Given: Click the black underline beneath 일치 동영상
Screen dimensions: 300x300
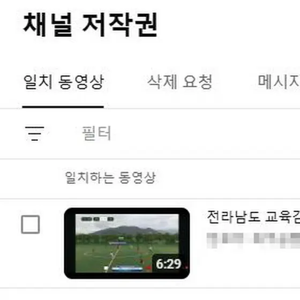Looking at the screenshot, I should [63, 107].
